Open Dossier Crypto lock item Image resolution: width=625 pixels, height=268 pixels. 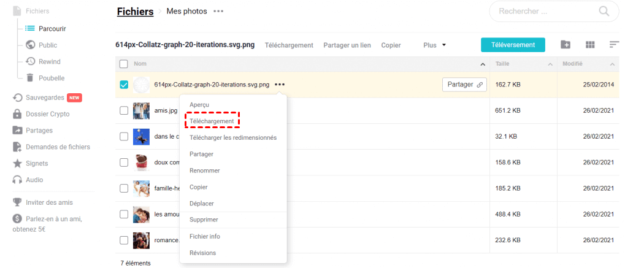pos(47,114)
